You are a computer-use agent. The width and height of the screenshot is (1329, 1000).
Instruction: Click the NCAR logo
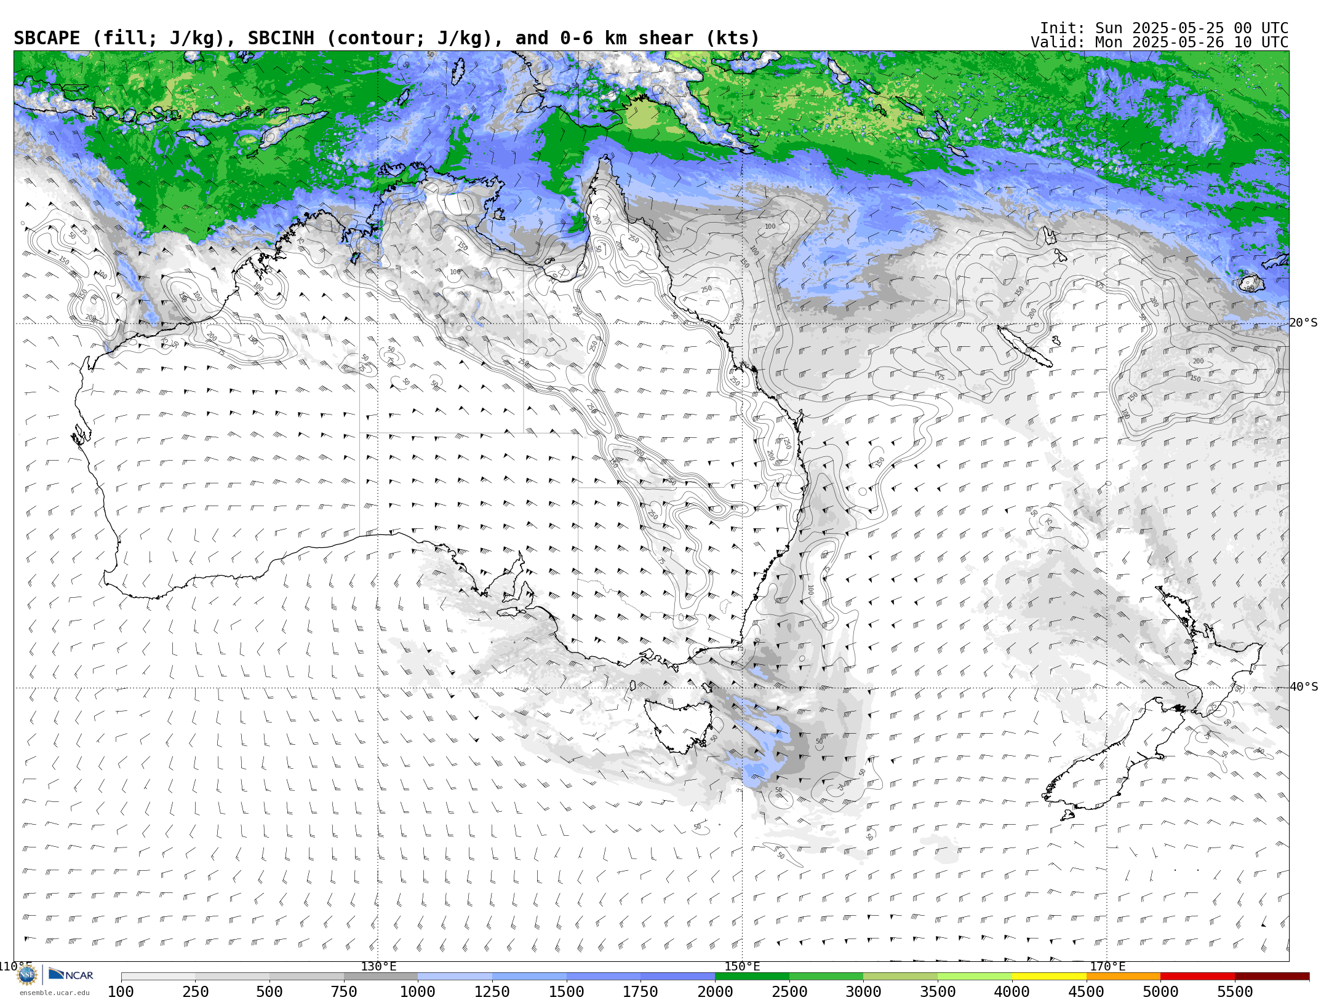[x=71, y=974]
